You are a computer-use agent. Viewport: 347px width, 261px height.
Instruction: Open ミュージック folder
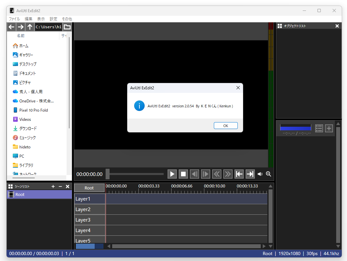pos(24,138)
